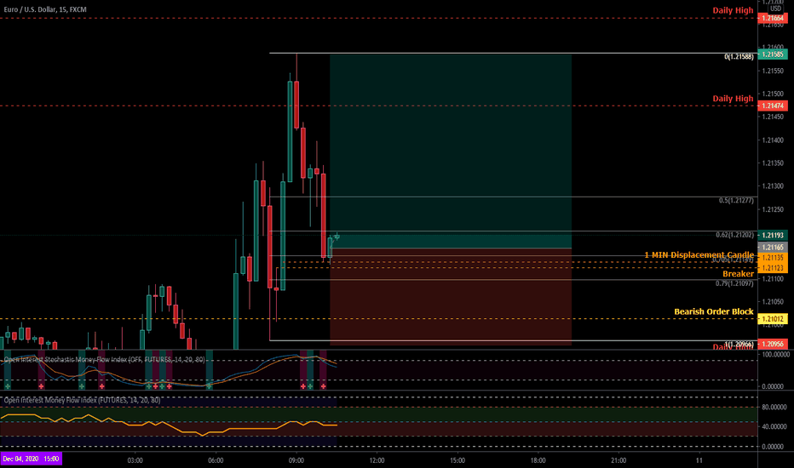
Task: Open the USD currency selector on price axis
Action: 775,9
